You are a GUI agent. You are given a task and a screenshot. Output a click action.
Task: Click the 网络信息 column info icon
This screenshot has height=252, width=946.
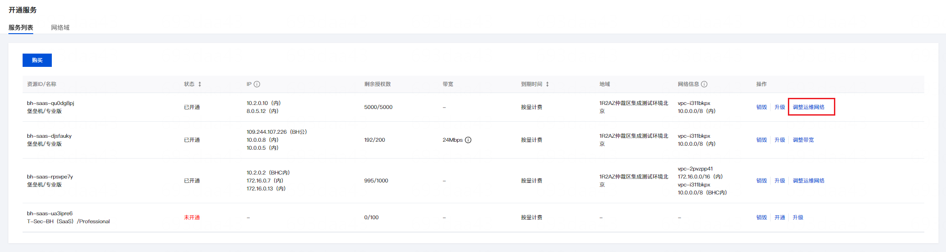(x=704, y=84)
